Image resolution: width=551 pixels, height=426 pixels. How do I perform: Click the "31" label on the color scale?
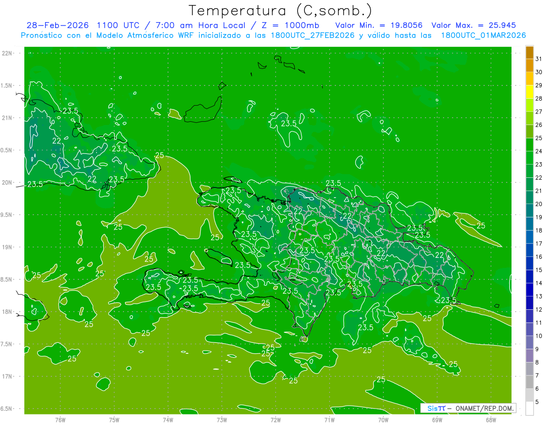point(539,59)
